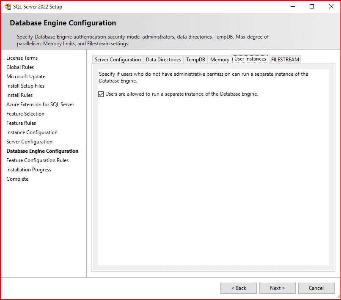Open the Data Directories tab
The height and width of the screenshot is (300, 341).
pyautogui.click(x=163, y=60)
